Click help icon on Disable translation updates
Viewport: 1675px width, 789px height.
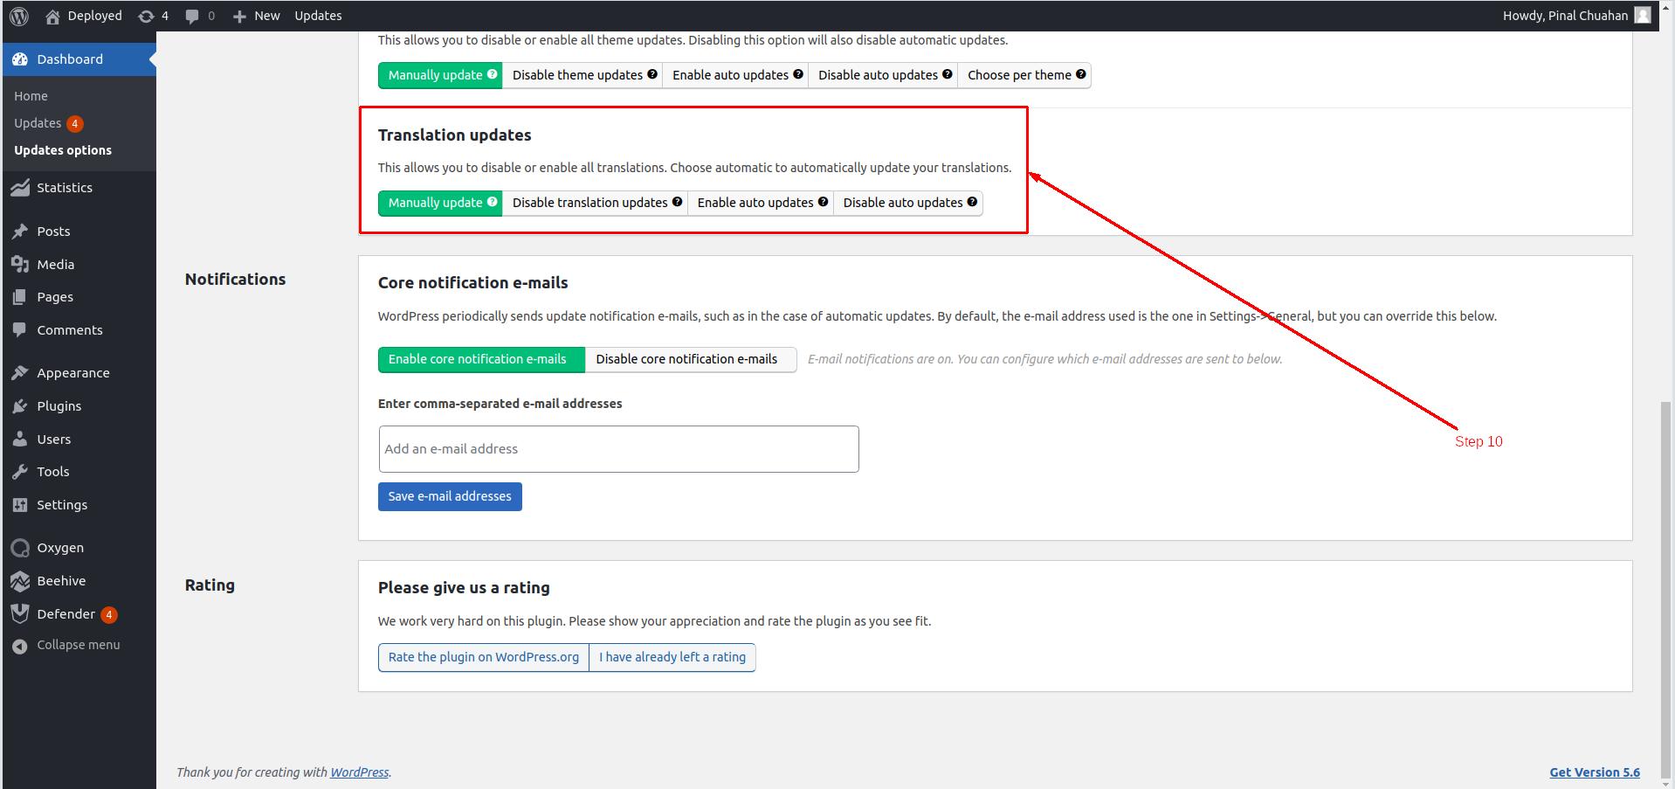[x=677, y=202]
